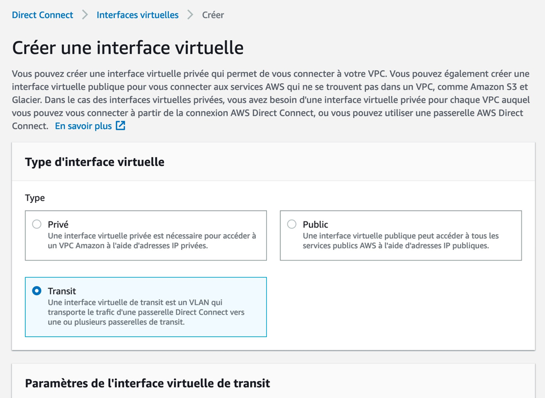The height and width of the screenshot is (398, 545).
Task: Click the Créer une interface virtuelle page title
Action: [128, 48]
